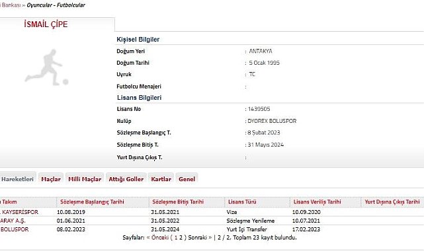Open page 1 of the records
Screen dimensions: 424x251
click(176, 238)
